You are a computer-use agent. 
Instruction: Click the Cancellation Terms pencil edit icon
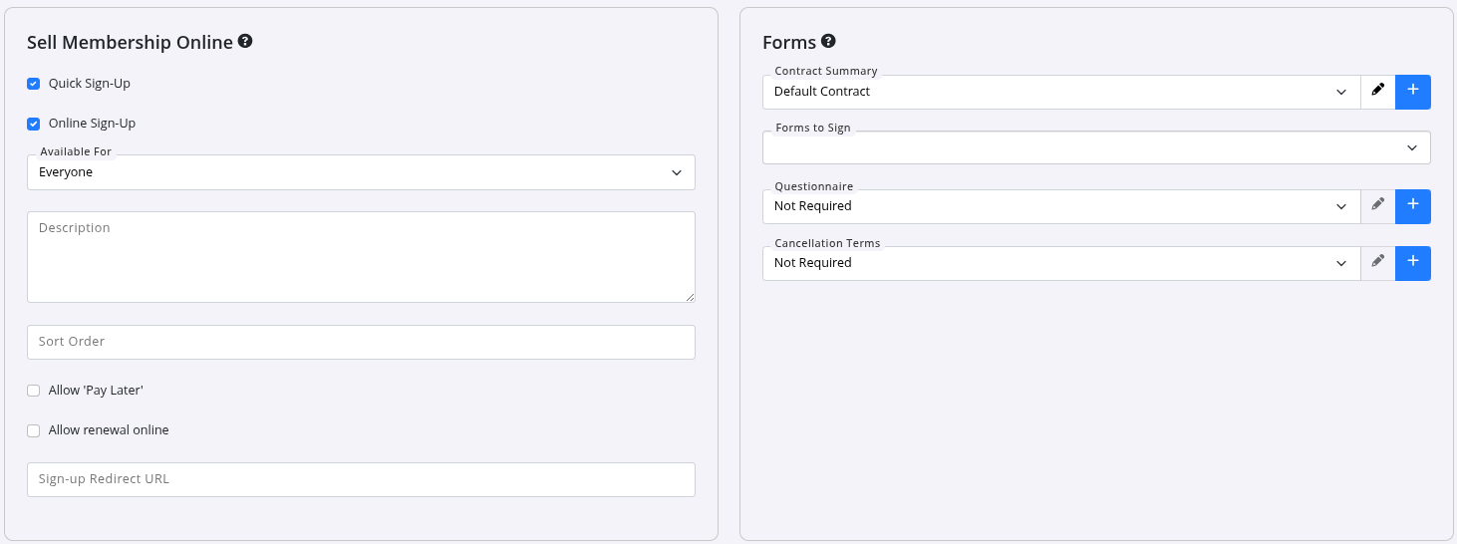coord(1377,262)
